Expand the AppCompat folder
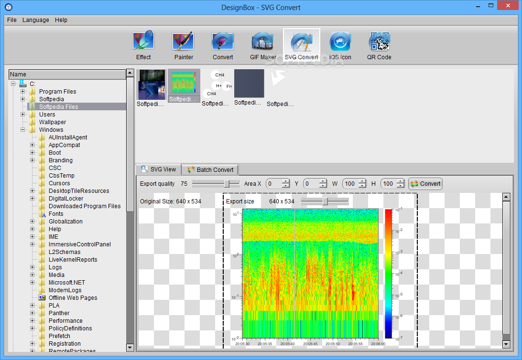This screenshot has height=360, width=522. point(33,145)
